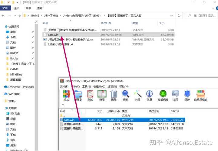Click UT补丁补档 breadcrumb segment
Image resolution: width=218 pixels, height=151 pixels.
51,15
